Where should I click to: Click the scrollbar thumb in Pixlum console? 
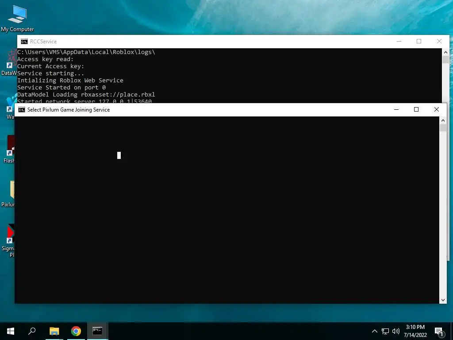point(443,128)
